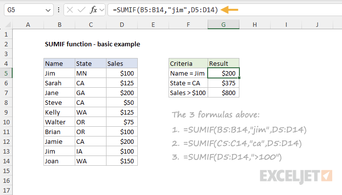Select result cell showing $800
The width and height of the screenshot is (342, 195).
[224, 93]
